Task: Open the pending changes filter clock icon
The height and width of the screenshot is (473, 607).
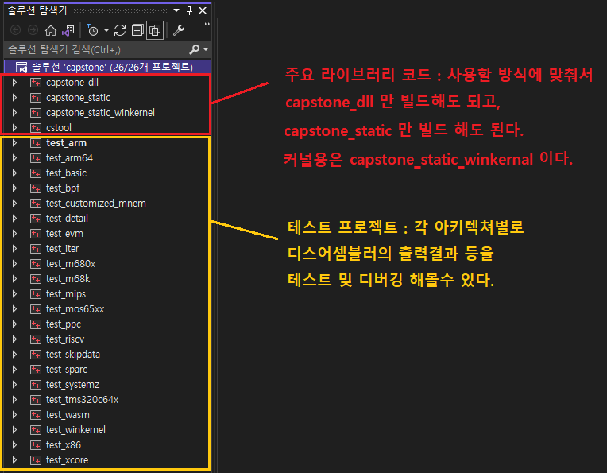Action: coord(92,30)
